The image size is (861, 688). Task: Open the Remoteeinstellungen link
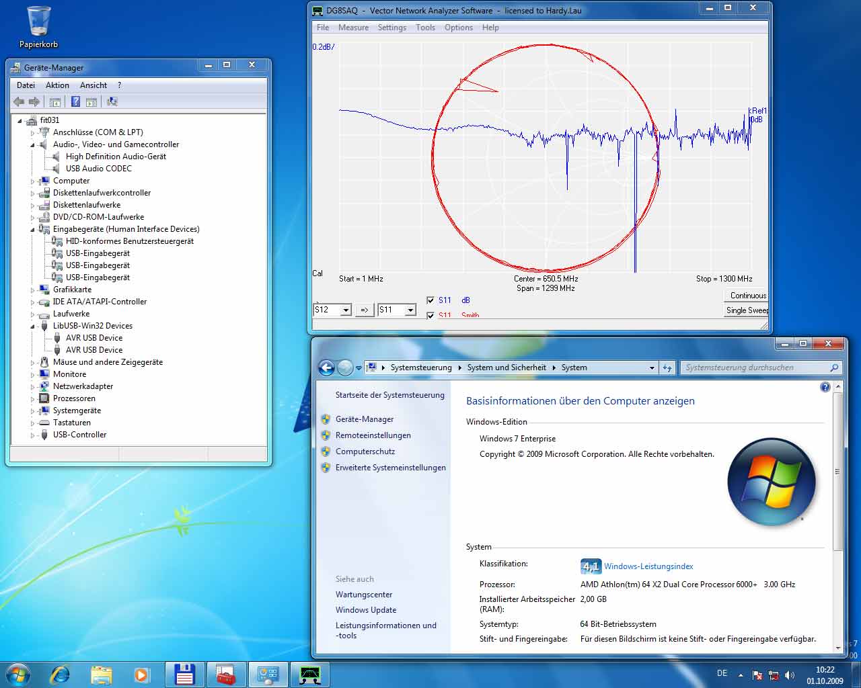point(373,435)
